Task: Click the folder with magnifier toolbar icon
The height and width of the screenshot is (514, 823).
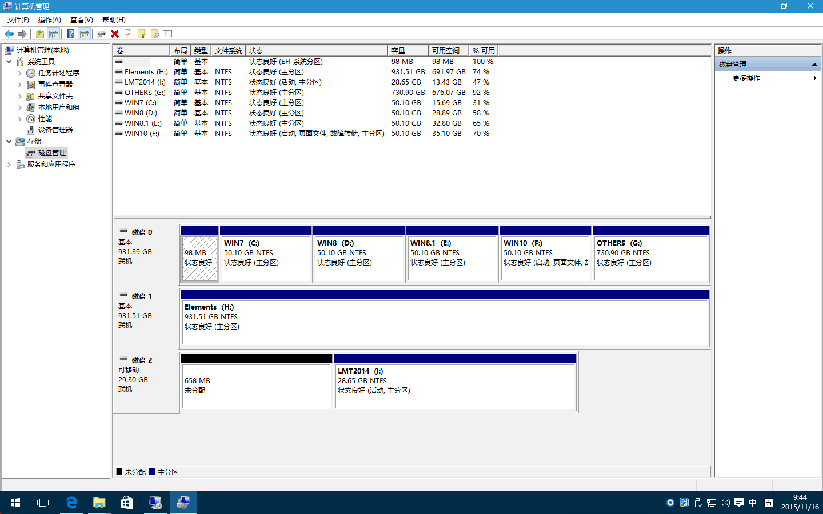Action: click(155, 34)
